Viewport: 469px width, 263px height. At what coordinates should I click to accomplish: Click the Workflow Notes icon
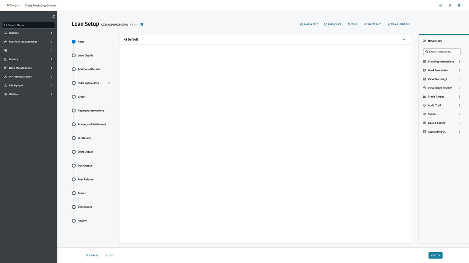click(x=424, y=71)
